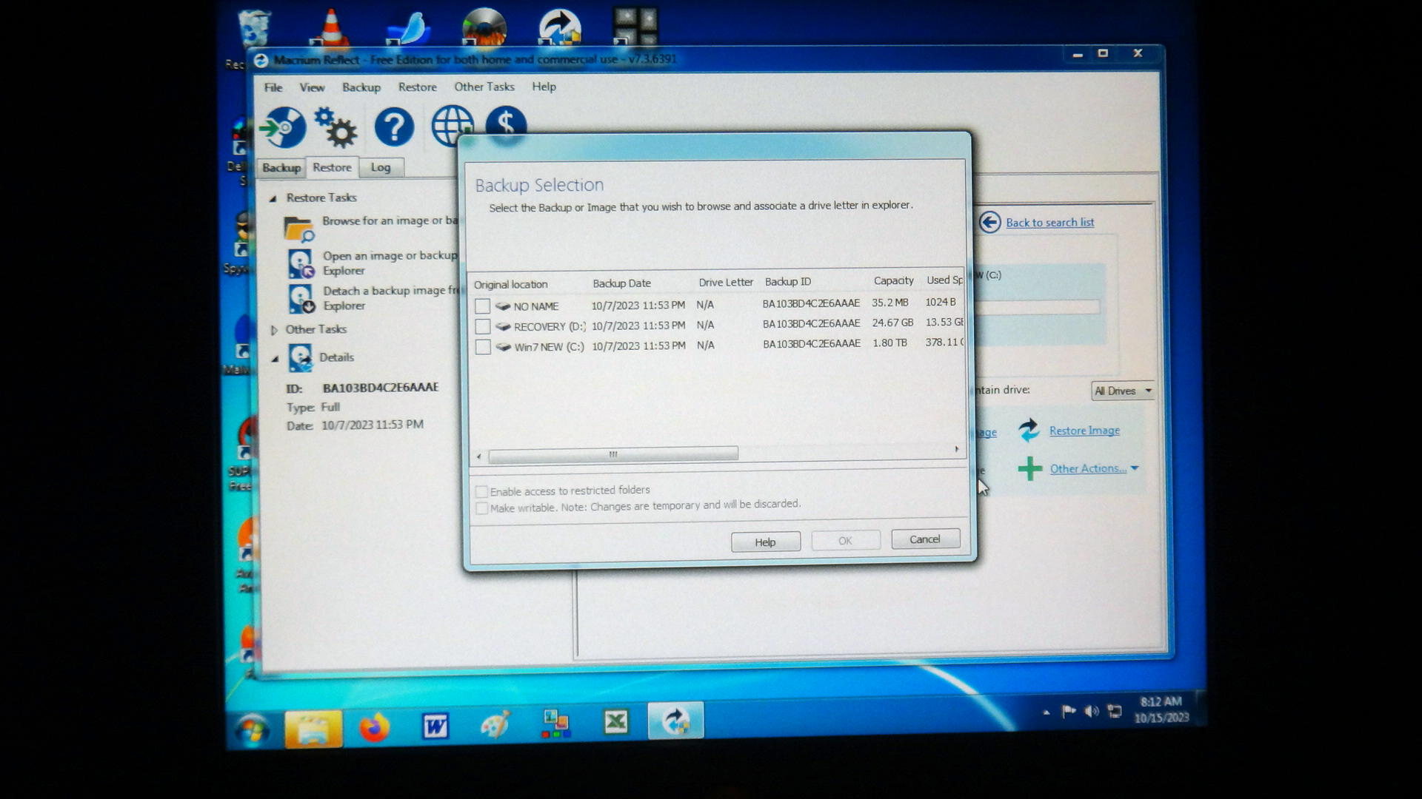Click the backup disk image toolbar icon
Screen dimensions: 1422x799
[x=283, y=127]
